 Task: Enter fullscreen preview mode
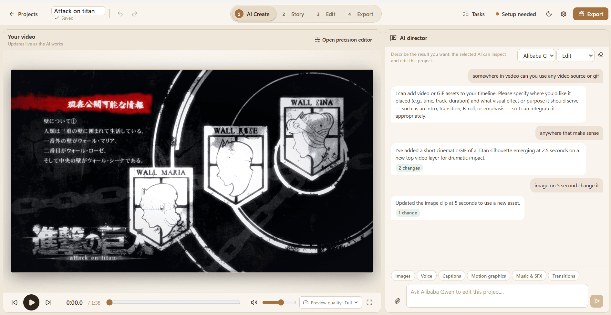coord(369,302)
